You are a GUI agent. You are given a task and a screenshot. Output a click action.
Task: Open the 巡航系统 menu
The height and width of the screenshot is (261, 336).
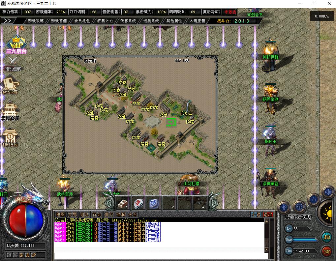(x=151, y=21)
